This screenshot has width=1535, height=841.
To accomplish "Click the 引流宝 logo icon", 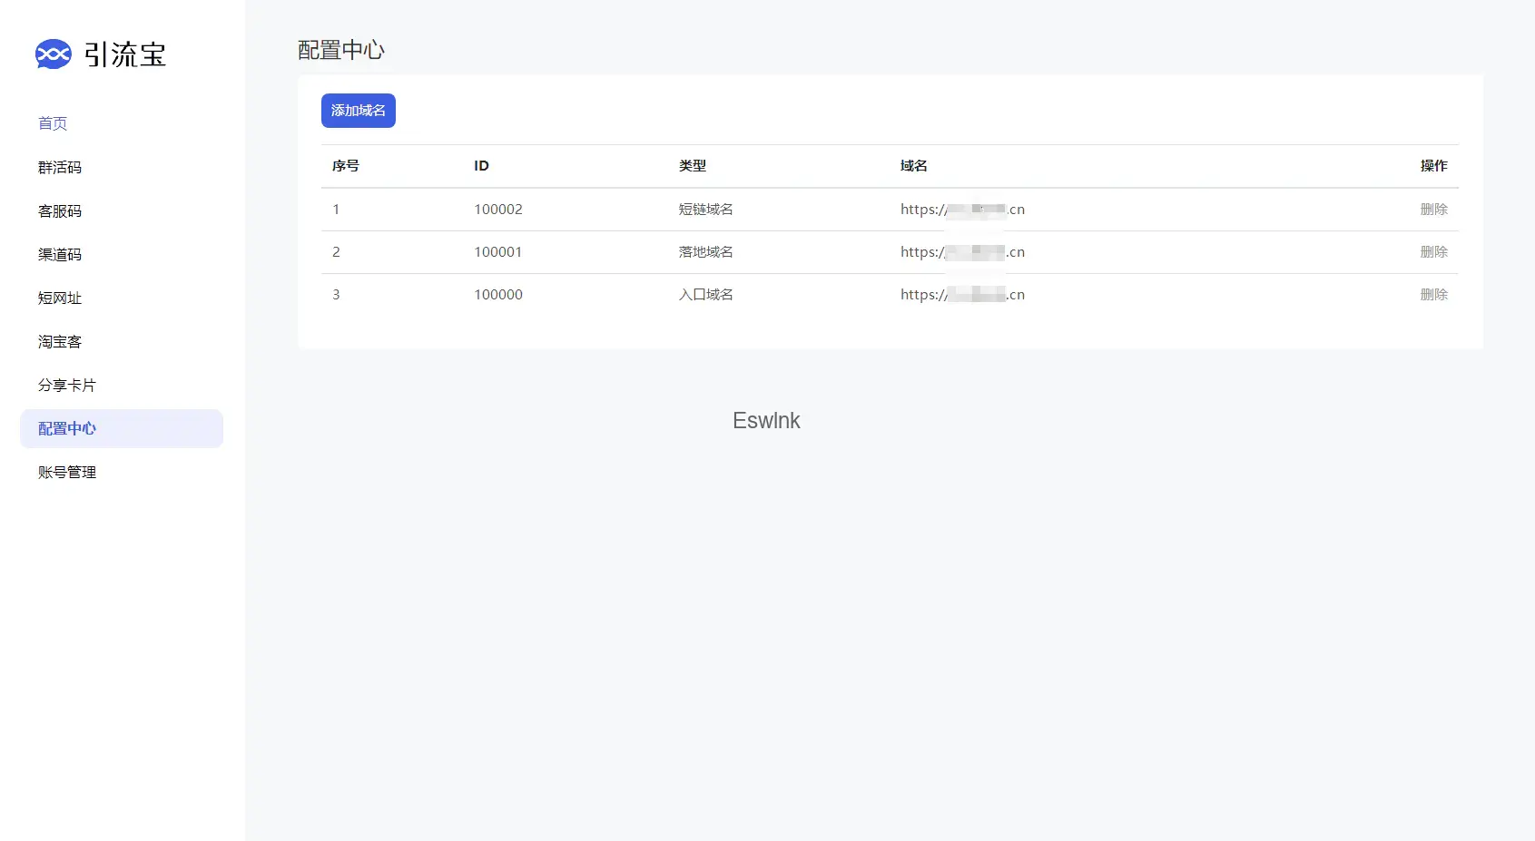I will click(53, 54).
